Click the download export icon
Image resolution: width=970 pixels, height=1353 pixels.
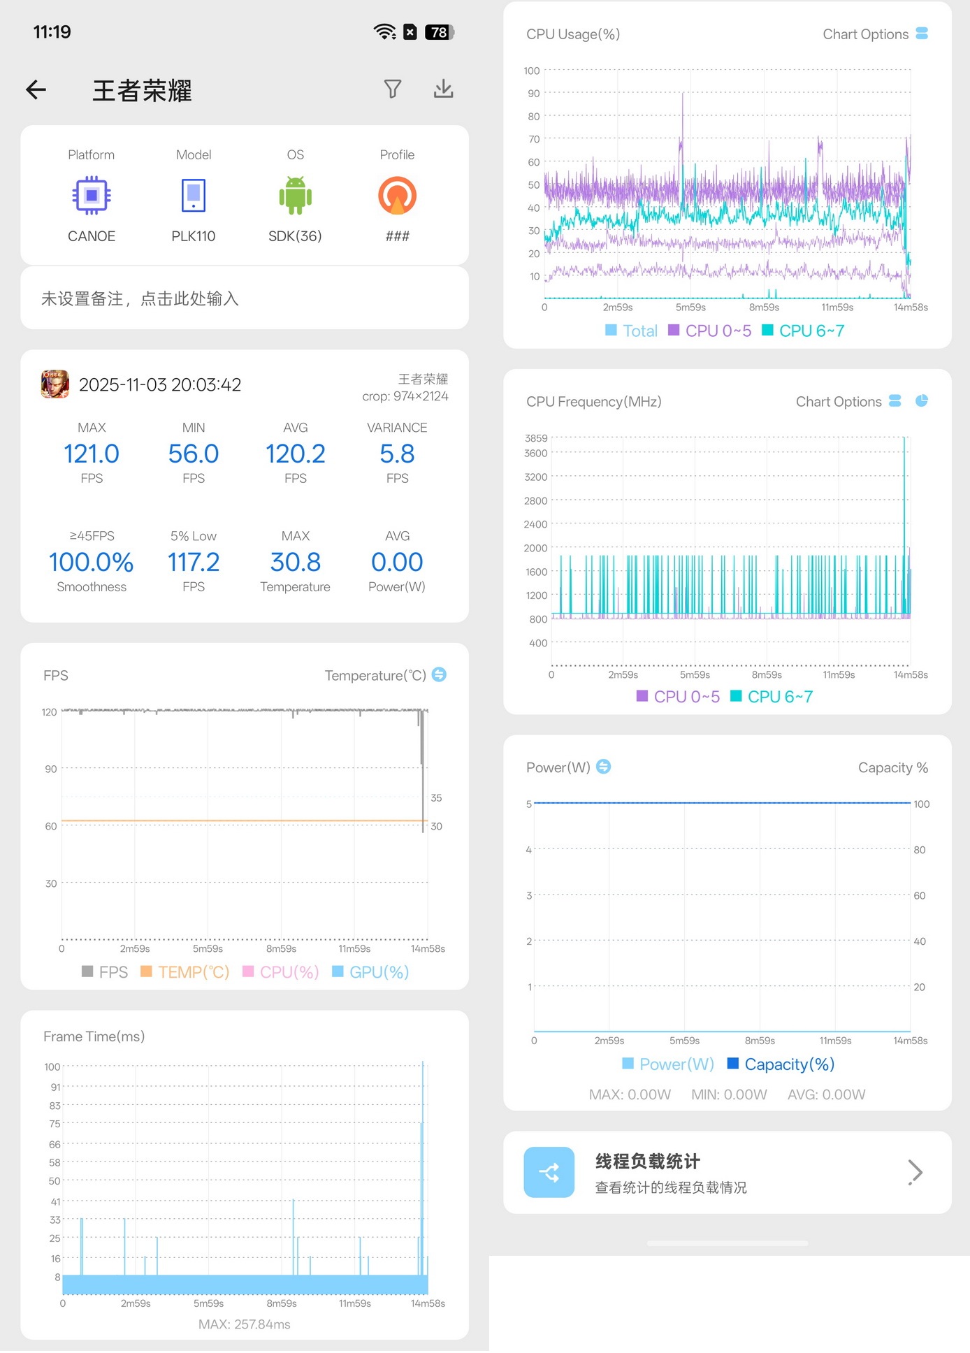click(x=443, y=89)
